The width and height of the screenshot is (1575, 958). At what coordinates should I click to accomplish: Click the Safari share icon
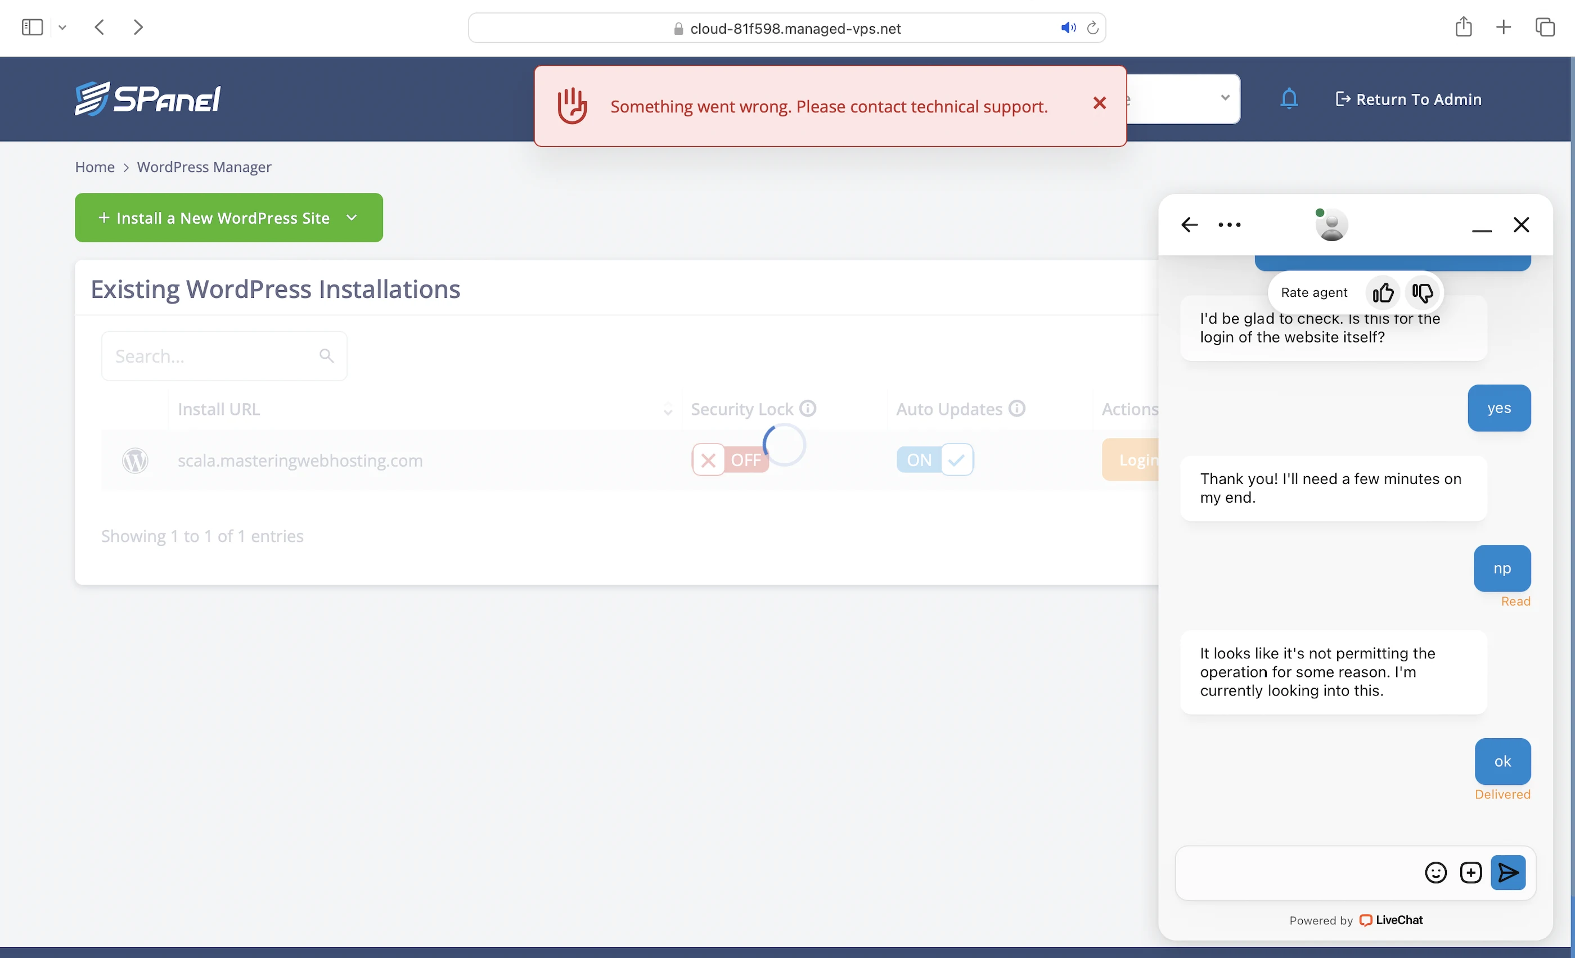1463,28
